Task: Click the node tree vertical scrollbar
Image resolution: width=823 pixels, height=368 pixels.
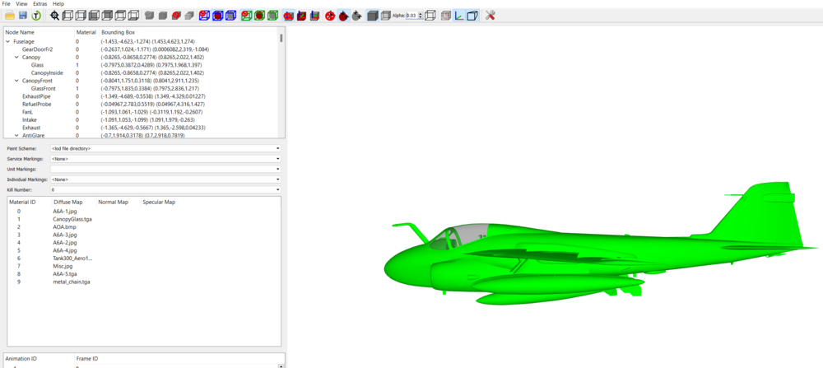Action: tap(281, 39)
